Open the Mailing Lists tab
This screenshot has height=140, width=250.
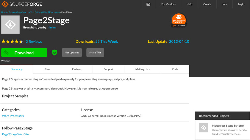pyautogui.click(x=143, y=69)
